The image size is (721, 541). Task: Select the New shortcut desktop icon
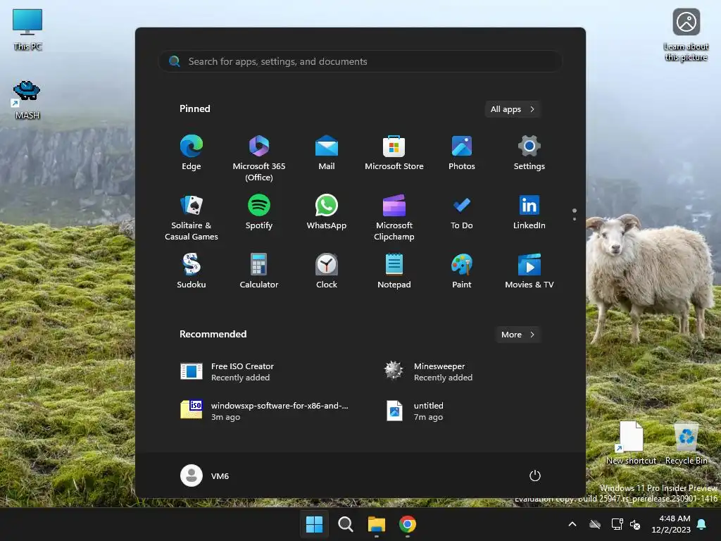click(632, 442)
